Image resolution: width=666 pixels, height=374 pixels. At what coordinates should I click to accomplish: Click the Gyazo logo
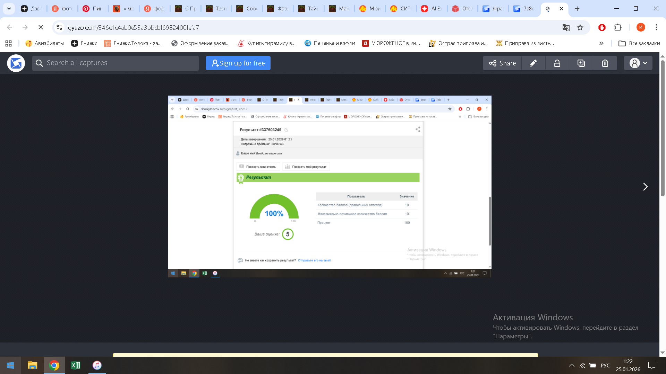(16, 63)
